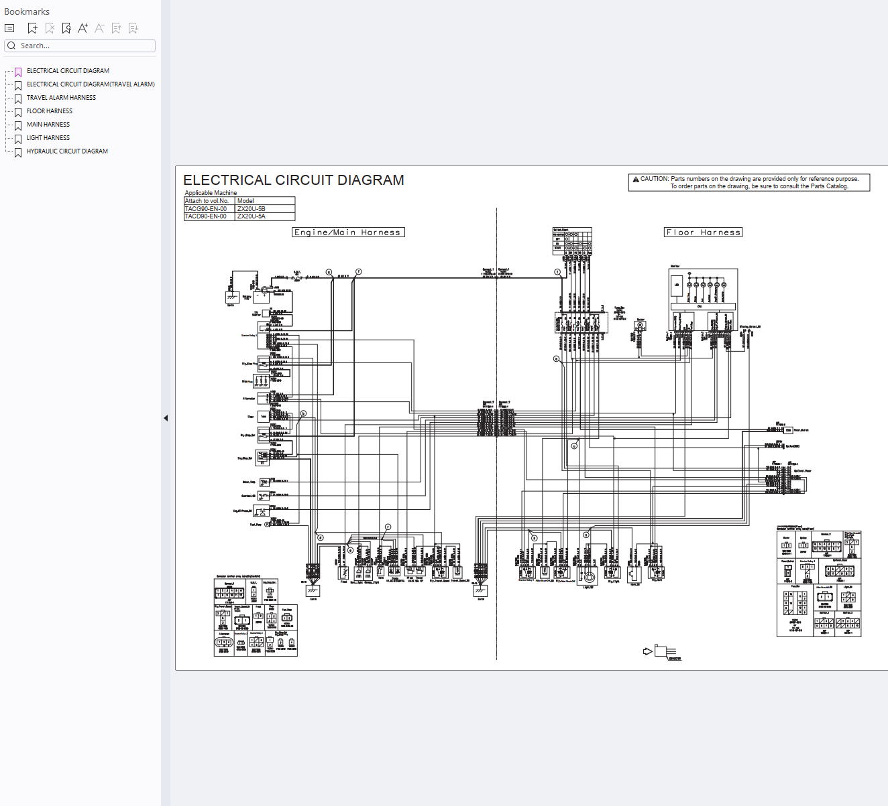
Task: Click the move bookmark down icon
Action: pyautogui.click(x=133, y=28)
